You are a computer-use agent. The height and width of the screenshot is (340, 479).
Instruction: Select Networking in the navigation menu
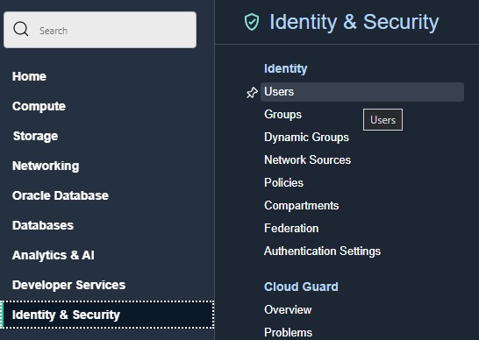(46, 166)
